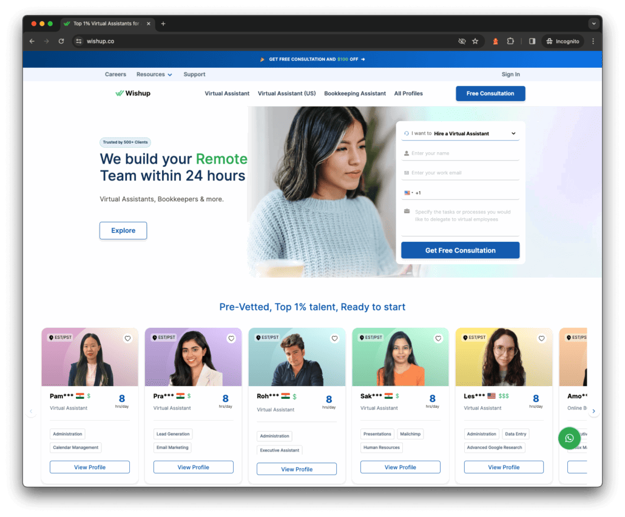Viewport: 625px width, 517px height.
Task: Toggle the heart on Roh's profile card
Action: pyautogui.click(x=334, y=339)
